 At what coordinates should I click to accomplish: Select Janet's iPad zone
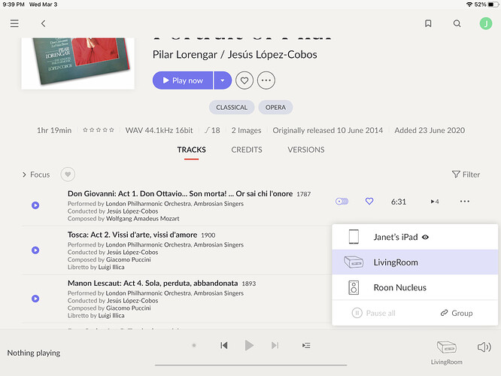pos(414,237)
